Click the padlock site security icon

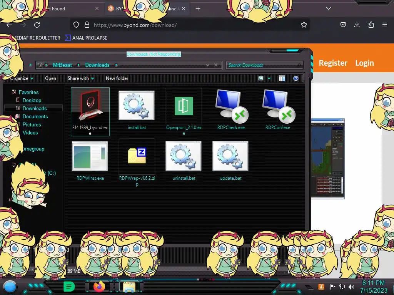87,25
